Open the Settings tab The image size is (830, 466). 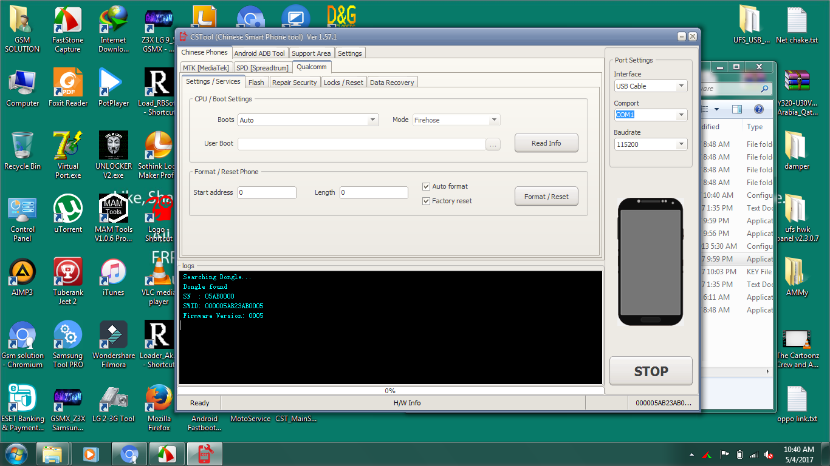[350, 53]
